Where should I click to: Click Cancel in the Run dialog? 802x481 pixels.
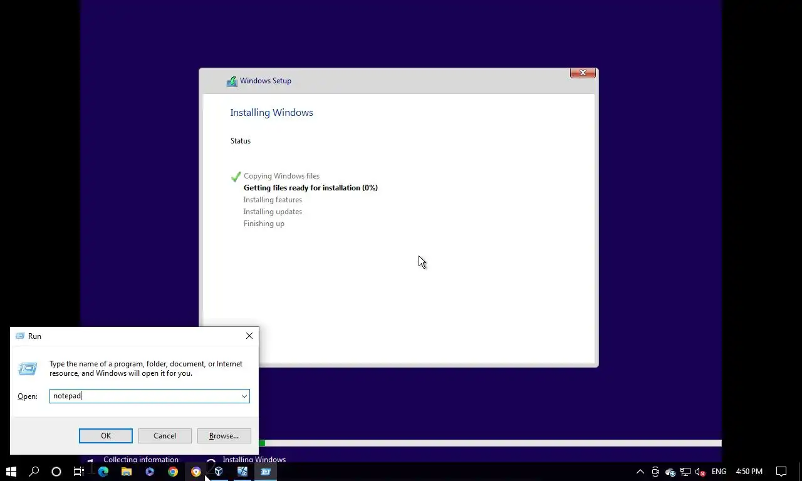165,436
